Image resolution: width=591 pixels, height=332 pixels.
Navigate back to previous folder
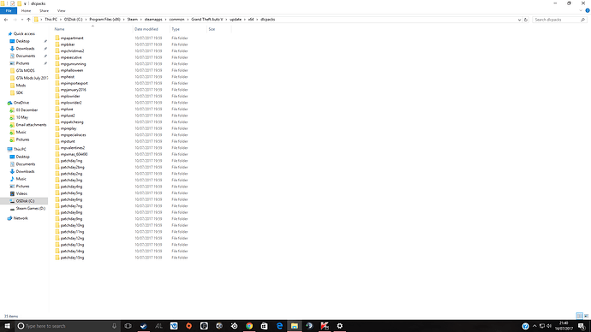click(6, 20)
